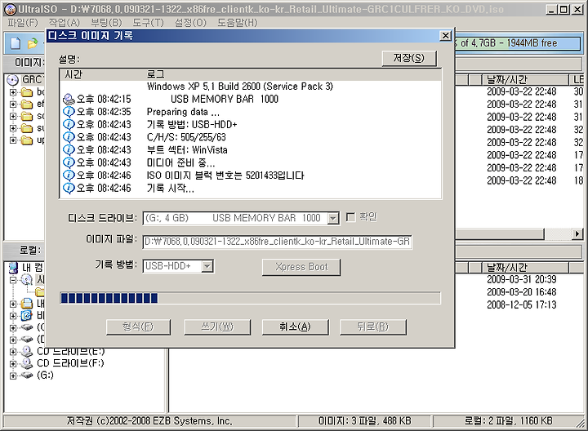
Task: Click status text '이미지: 3 파일, 488 KB'
Action: pos(364,421)
